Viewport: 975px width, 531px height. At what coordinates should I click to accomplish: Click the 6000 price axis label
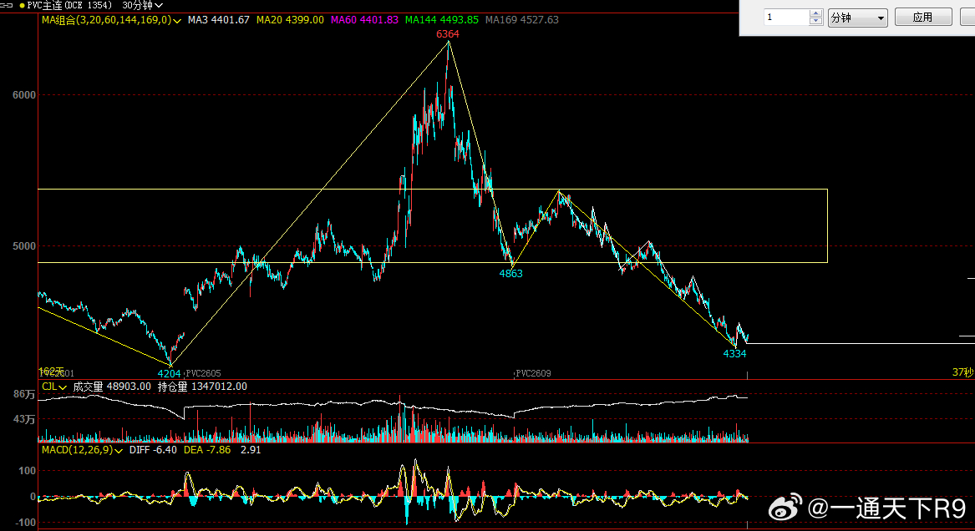click(x=24, y=95)
